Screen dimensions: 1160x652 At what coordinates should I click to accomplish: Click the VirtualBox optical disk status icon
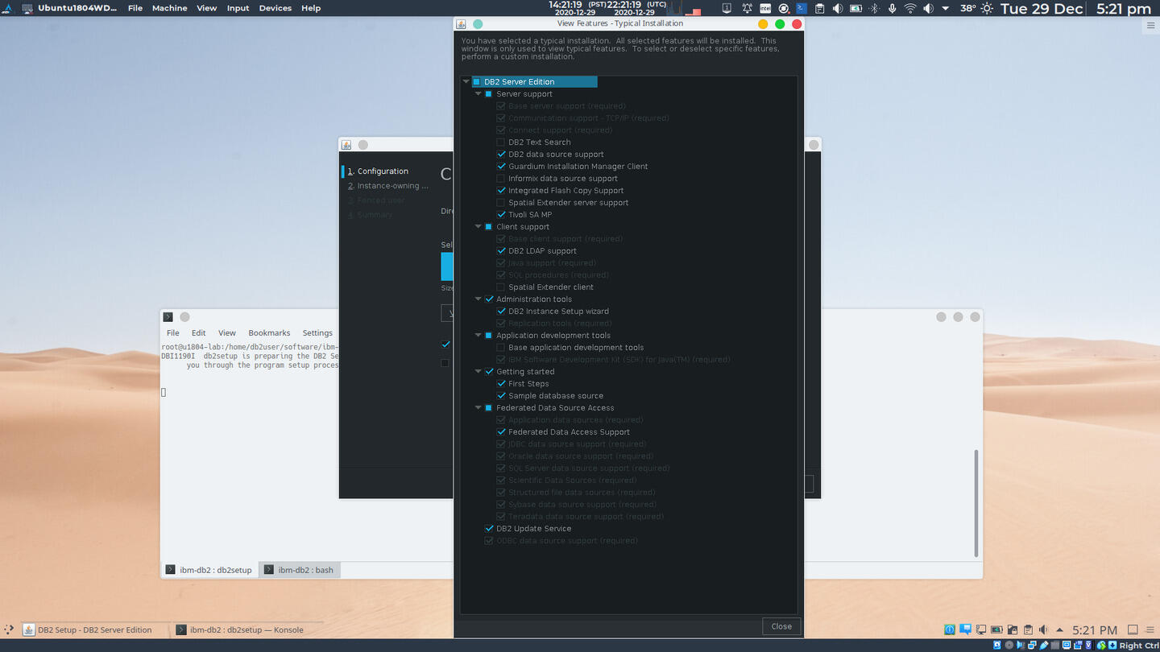click(1009, 646)
